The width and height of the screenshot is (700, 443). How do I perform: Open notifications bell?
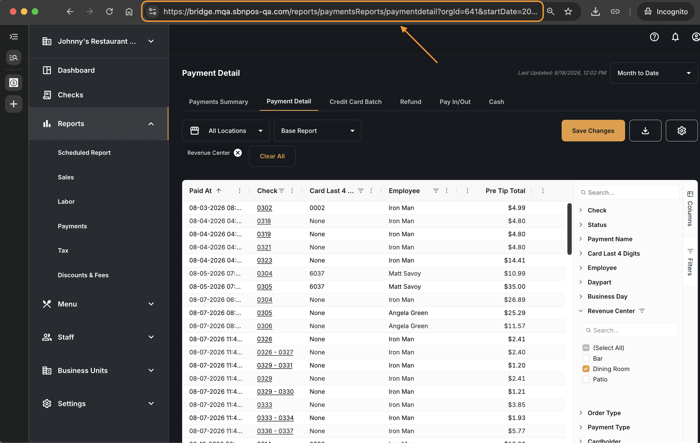click(x=675, y=37)
